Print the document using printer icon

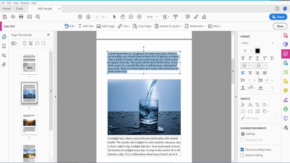coord(21,17)
